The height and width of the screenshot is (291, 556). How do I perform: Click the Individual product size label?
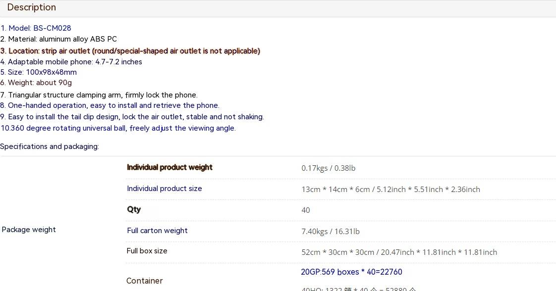pyautogui.click(x=164, y=189)
